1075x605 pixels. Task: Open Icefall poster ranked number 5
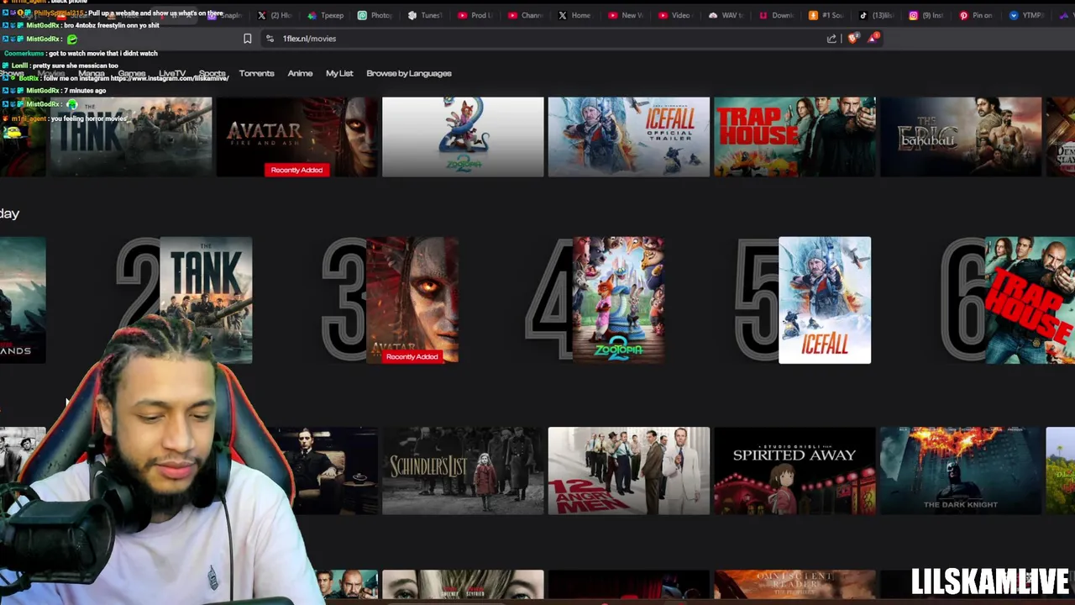[825, 300]
